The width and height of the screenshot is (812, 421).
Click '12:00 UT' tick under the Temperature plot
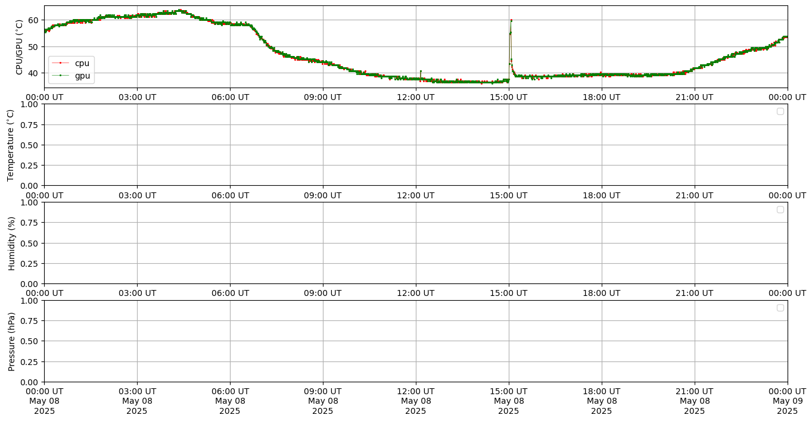click(x=416, y=195)
